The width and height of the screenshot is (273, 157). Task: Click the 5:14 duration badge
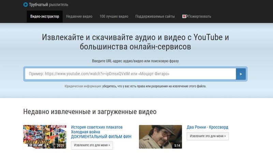[x=177, y=145]
